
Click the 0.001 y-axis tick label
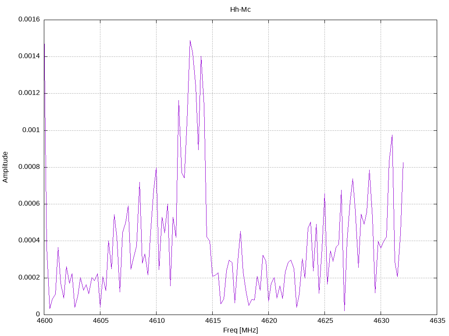(x=31, y=130)
